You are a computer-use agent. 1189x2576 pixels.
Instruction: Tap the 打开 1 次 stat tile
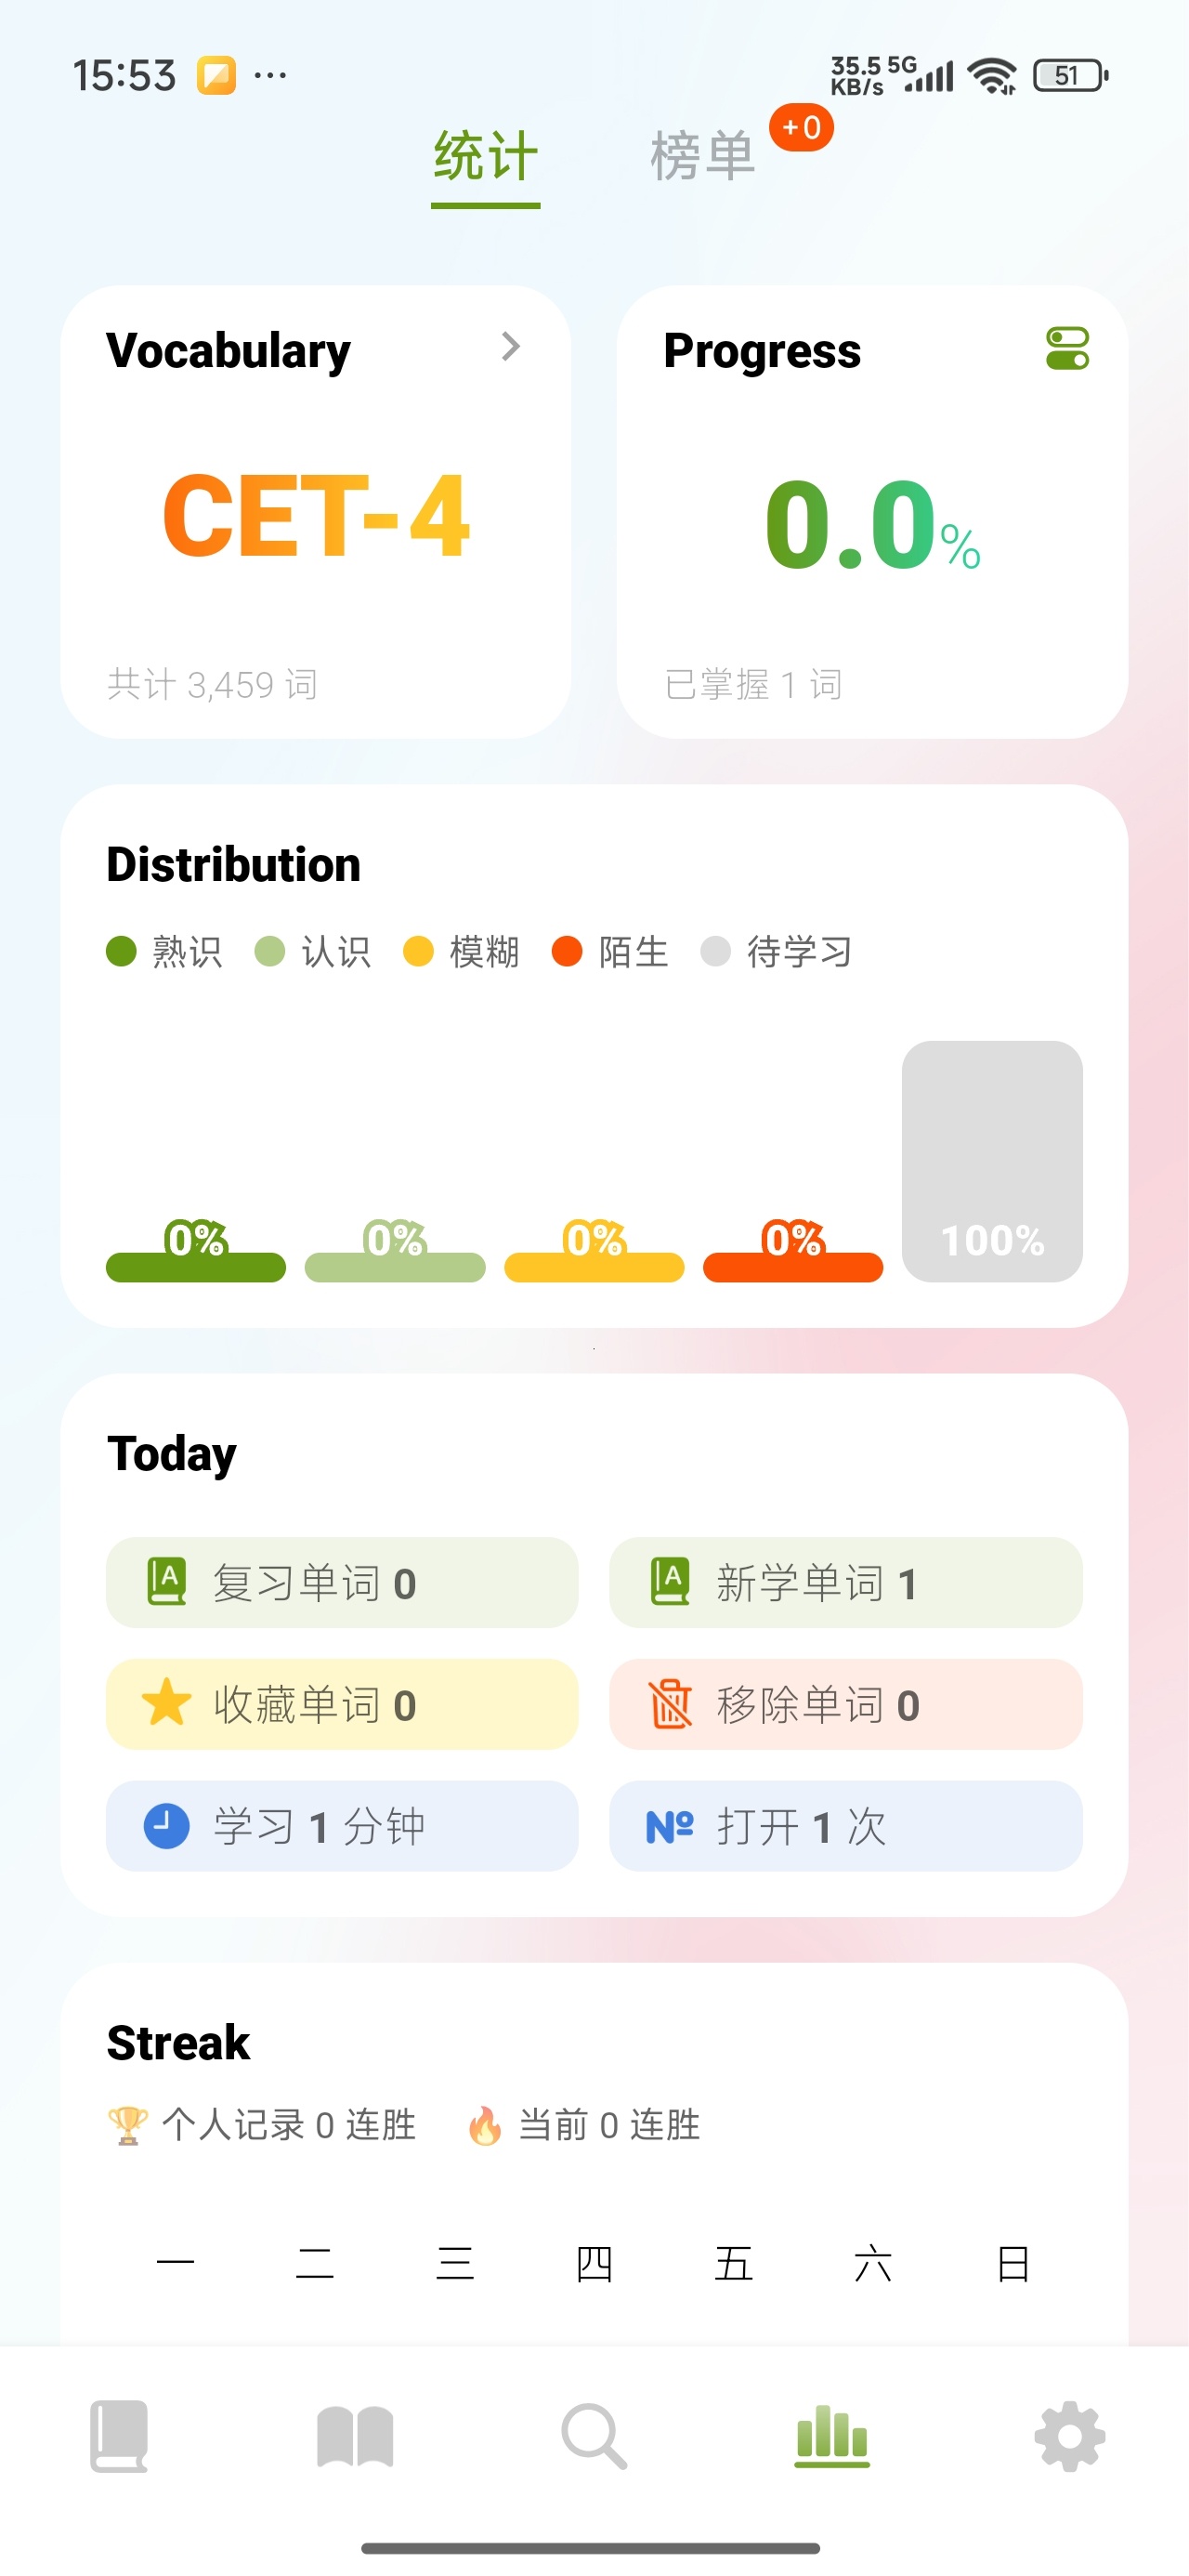[846, 1826]
